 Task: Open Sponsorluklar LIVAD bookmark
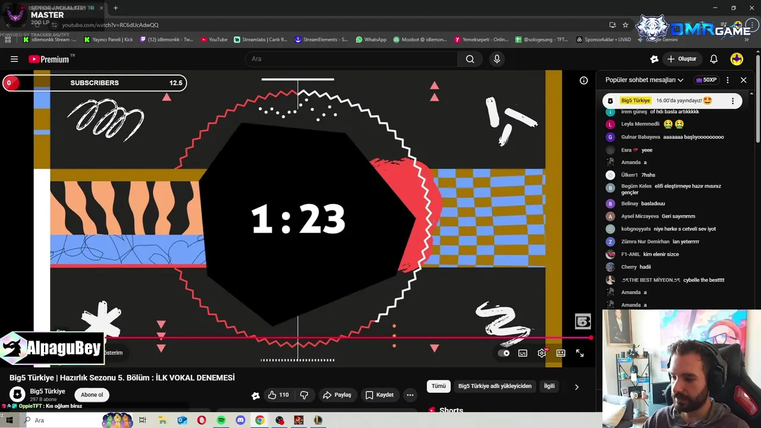click(x=603, y=39)
